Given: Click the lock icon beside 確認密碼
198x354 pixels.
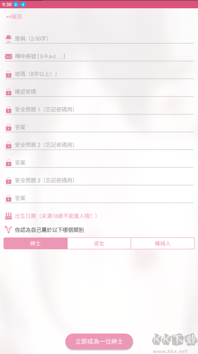Looking at the screenshot, I should point(9,92).
